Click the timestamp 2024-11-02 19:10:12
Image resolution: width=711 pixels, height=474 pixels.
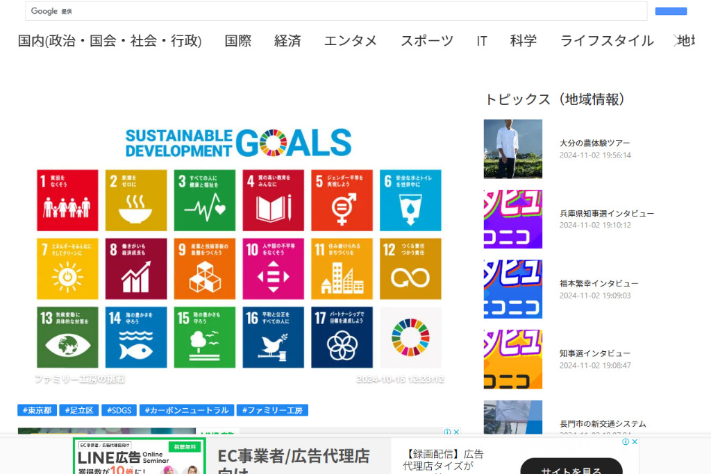pos(595,226)
